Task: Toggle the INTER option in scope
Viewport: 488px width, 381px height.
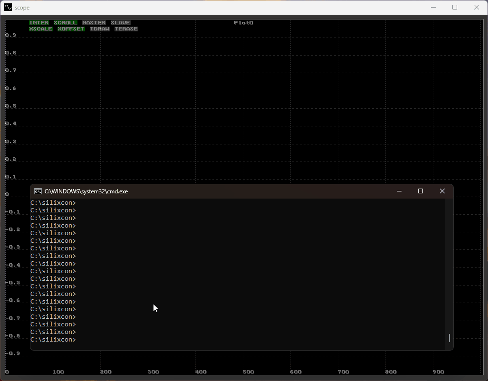Action: point(39,23)
